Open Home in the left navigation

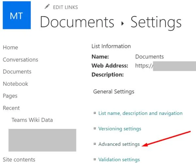tap(10, 48)
